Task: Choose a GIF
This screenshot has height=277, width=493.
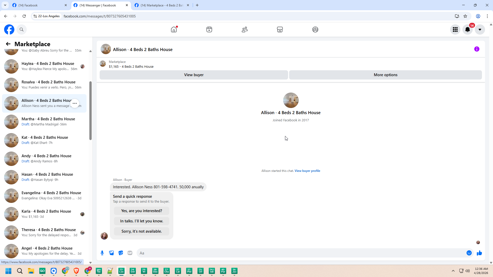Action: tap(130, 253)
